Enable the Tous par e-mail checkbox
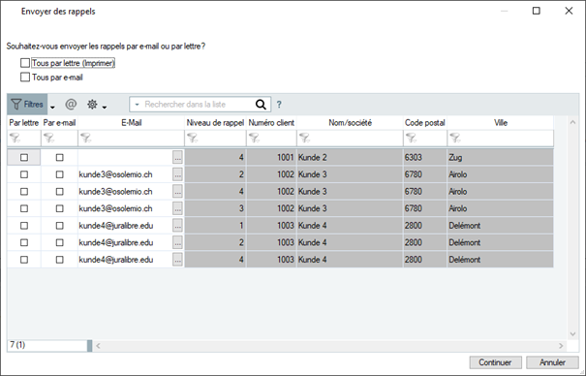The image size is (586, 376). 25,77
